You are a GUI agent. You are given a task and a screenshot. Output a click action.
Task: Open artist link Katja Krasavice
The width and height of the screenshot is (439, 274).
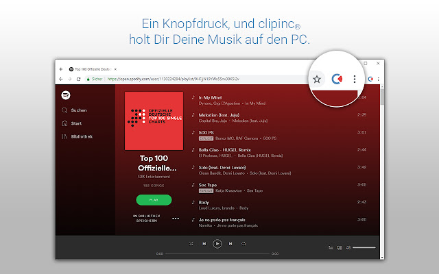point(228,190)
